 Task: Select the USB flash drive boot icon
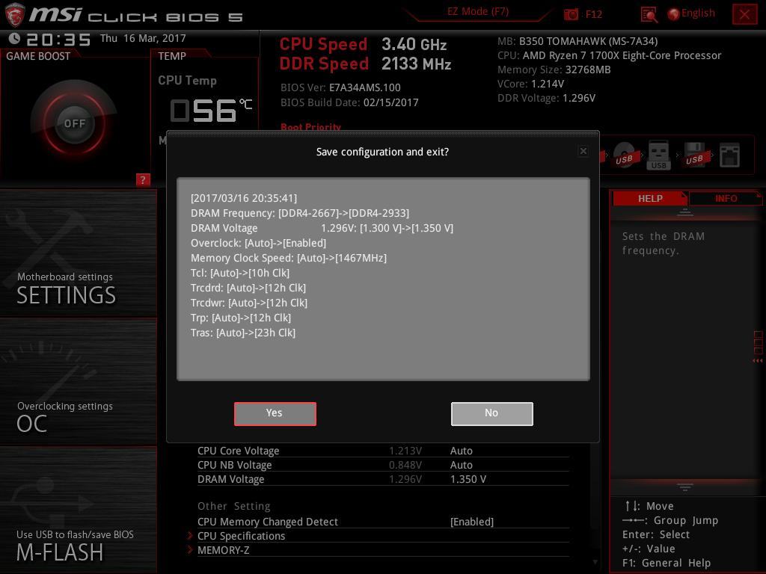tap(658, 155)
